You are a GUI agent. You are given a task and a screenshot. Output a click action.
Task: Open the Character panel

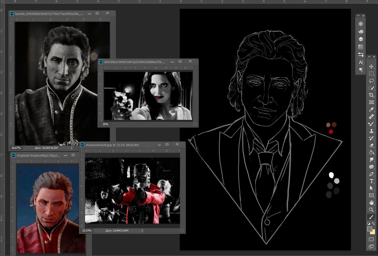click(x=361, y=62)
